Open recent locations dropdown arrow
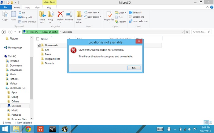Screen dimensions: 214x133 coord(15,32)
